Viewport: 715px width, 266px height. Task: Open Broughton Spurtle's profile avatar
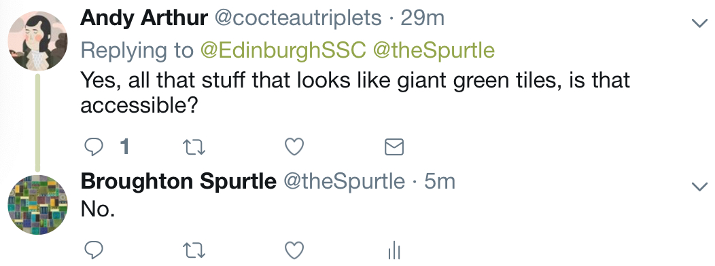(38, 204)
